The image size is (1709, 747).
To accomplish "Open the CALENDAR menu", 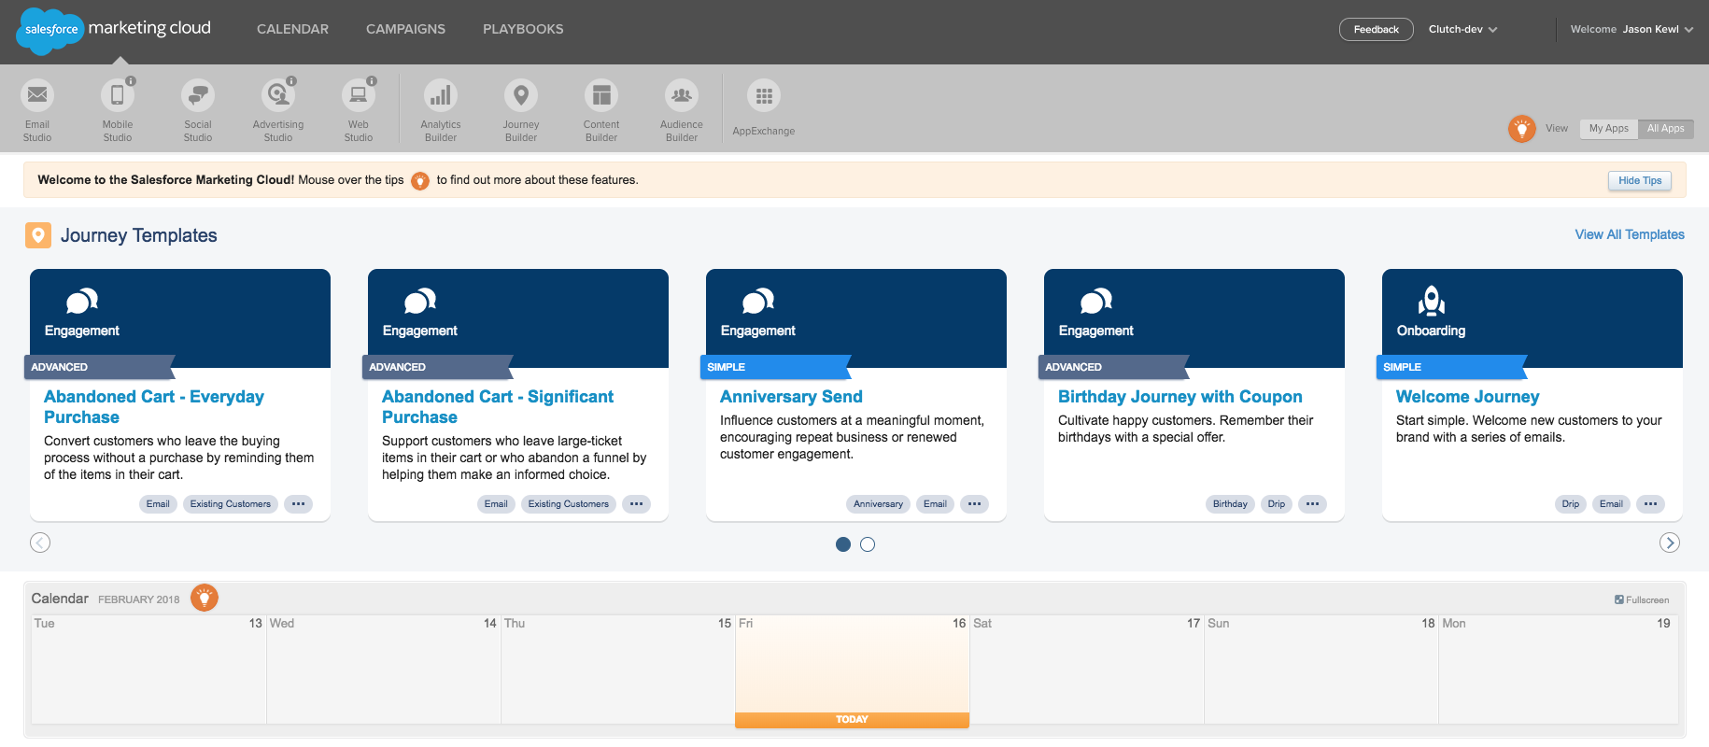I will click(292, 29).
